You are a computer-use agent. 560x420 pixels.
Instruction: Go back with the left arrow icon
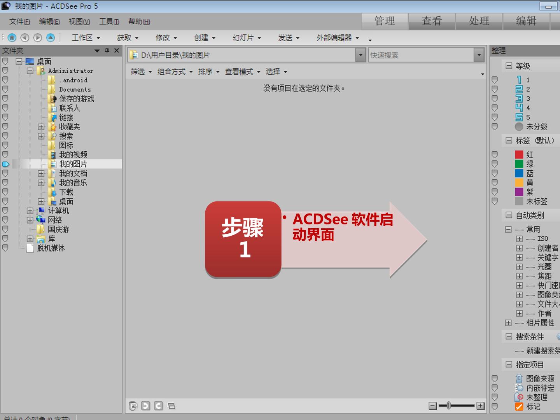pos(25,37)
